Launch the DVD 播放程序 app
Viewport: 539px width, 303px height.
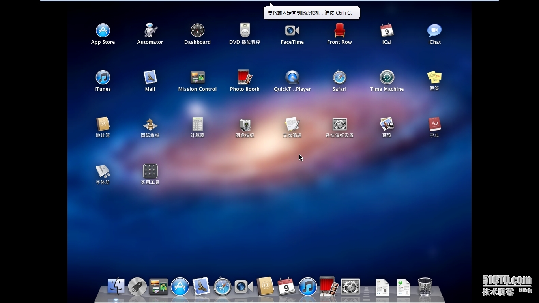pos(245,30)
